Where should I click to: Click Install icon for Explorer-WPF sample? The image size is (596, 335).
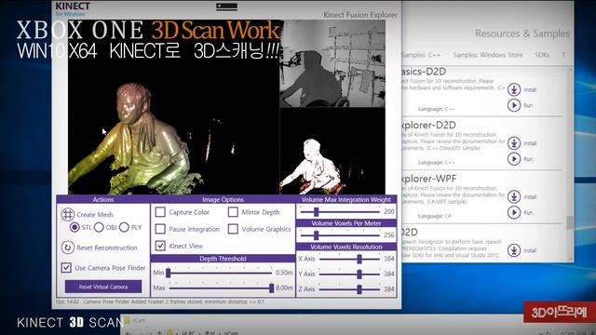[514, 196]
